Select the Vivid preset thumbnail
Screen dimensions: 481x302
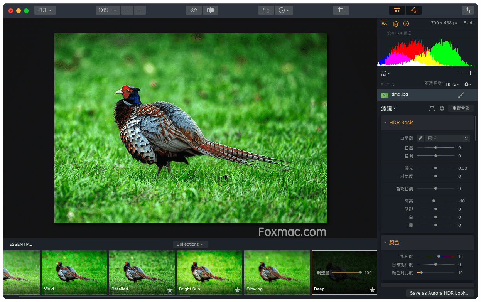74,272
